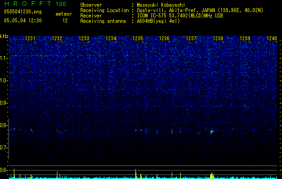Click the 'meteor' label
The image size is (282, 179).
pos(64,14)
